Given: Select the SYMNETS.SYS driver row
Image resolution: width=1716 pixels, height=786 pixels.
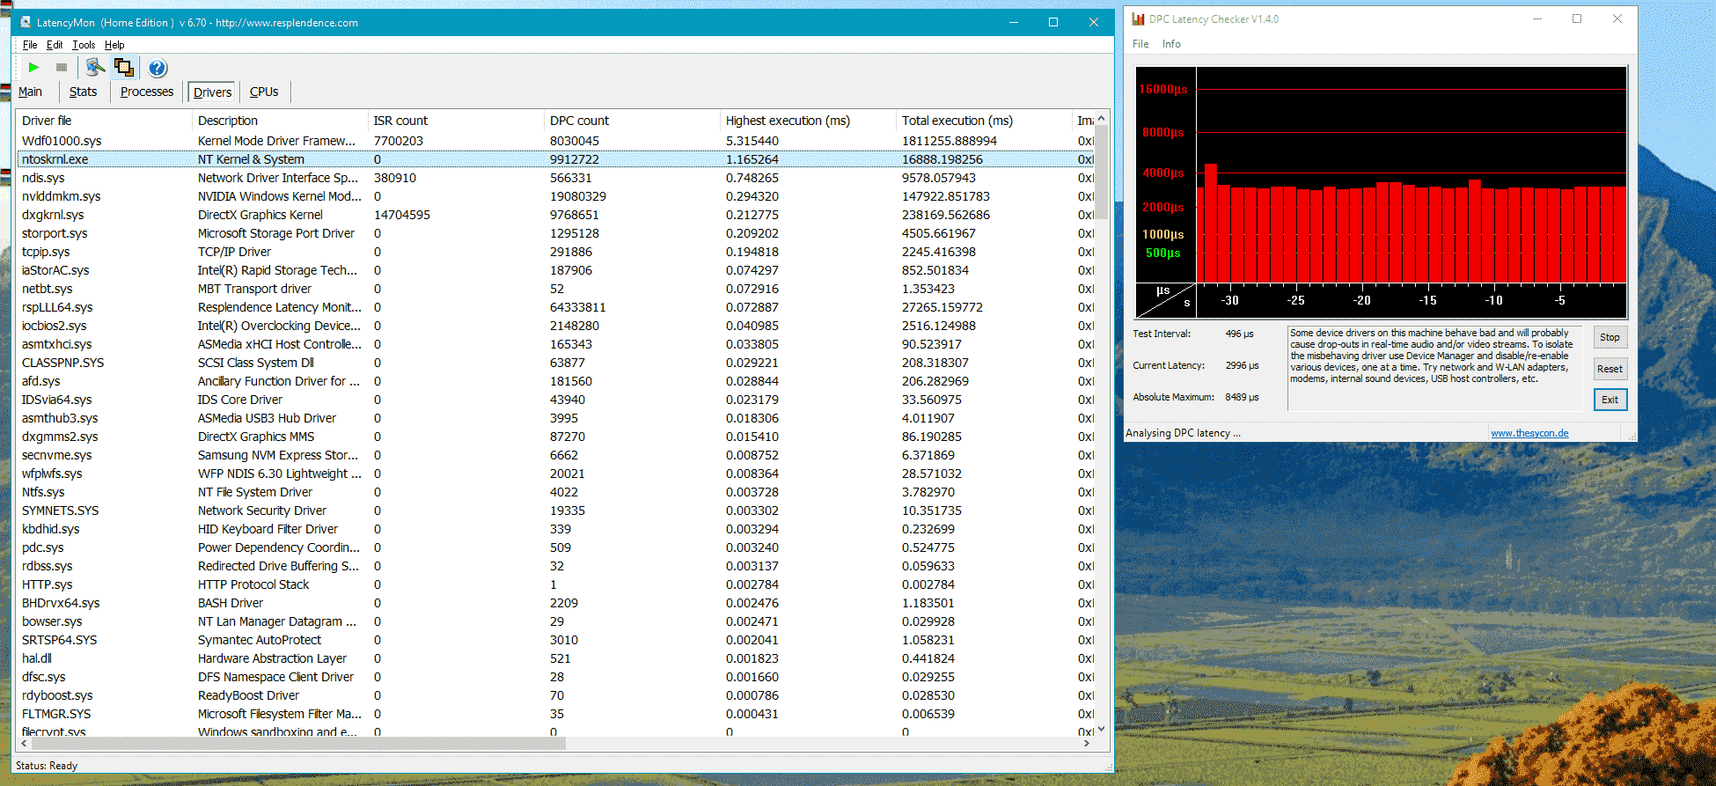Looking at the screenshot, I should tap(555, 511).
